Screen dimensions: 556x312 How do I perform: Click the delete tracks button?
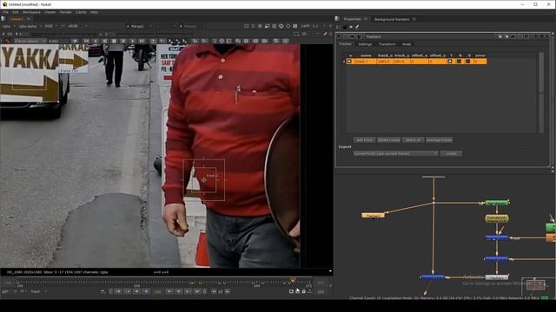click(x=388, y=140)
